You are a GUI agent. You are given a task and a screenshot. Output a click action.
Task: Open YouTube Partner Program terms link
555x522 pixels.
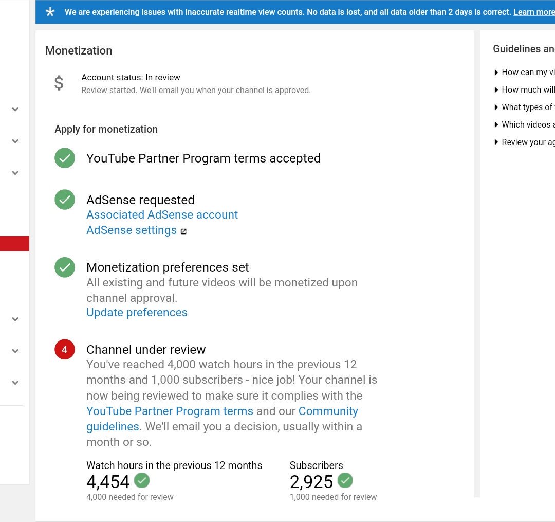pos(170,411)
